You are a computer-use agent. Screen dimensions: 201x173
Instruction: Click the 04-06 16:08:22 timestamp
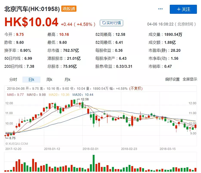pyautogui.click(x=160, y=24)
